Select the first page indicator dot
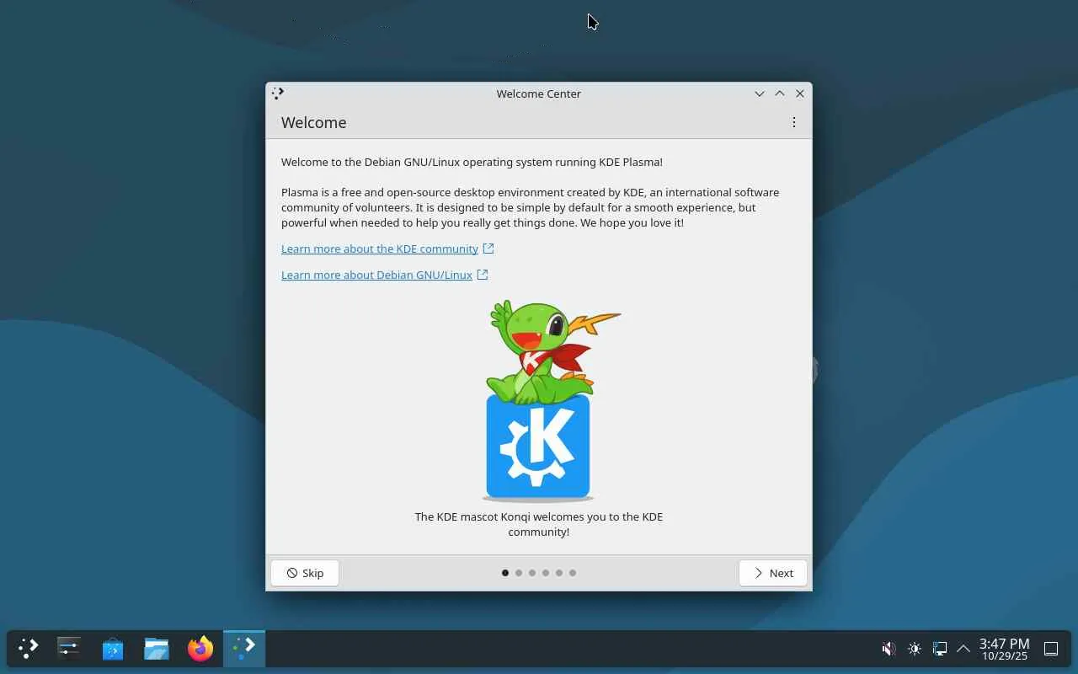The image size is (1078, 674). (x=505, y=573)
